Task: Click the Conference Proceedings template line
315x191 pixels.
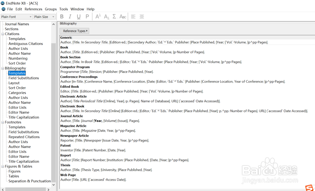Action: pyautogui.click(x=173, y=82)
